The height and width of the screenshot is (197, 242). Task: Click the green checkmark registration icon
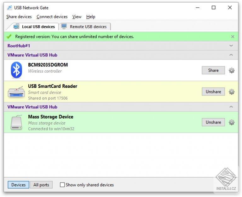[x=9, y=37]
